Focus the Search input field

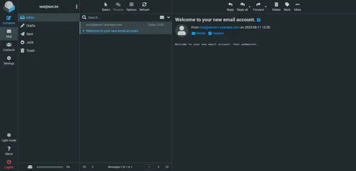pos(122,18)
